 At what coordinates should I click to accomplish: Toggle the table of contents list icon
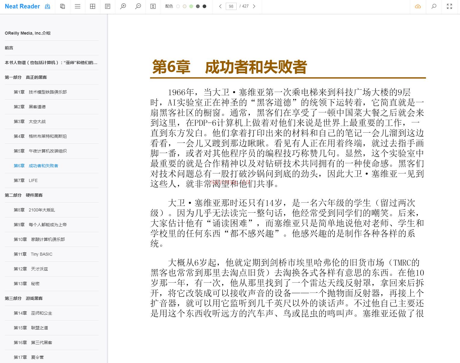click(x=78, y=6)
